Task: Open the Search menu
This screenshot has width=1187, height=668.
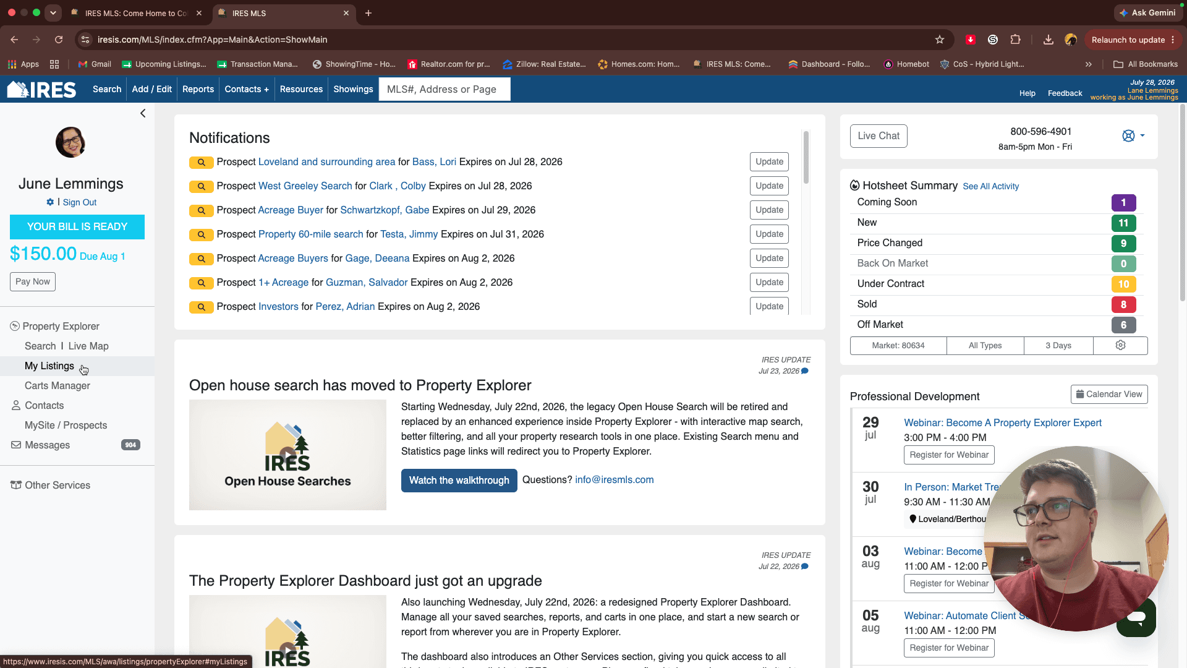Action: pos(107,89)
